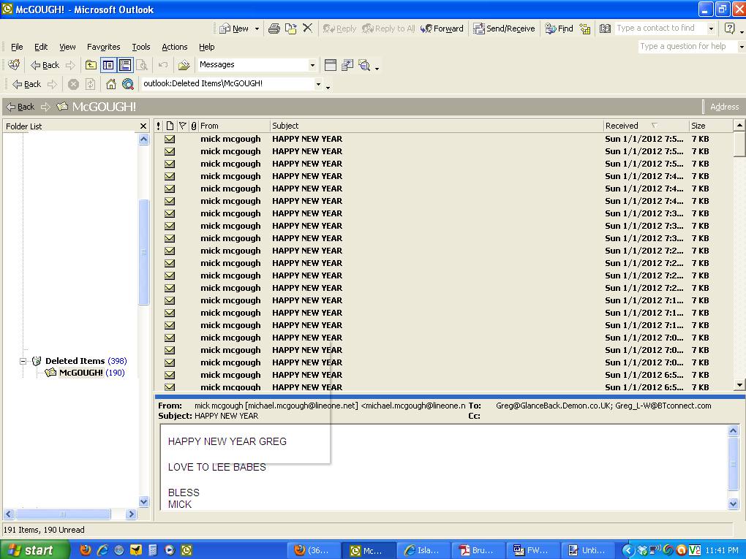Sort by the Flag Status column header

(x=182, y=126)
